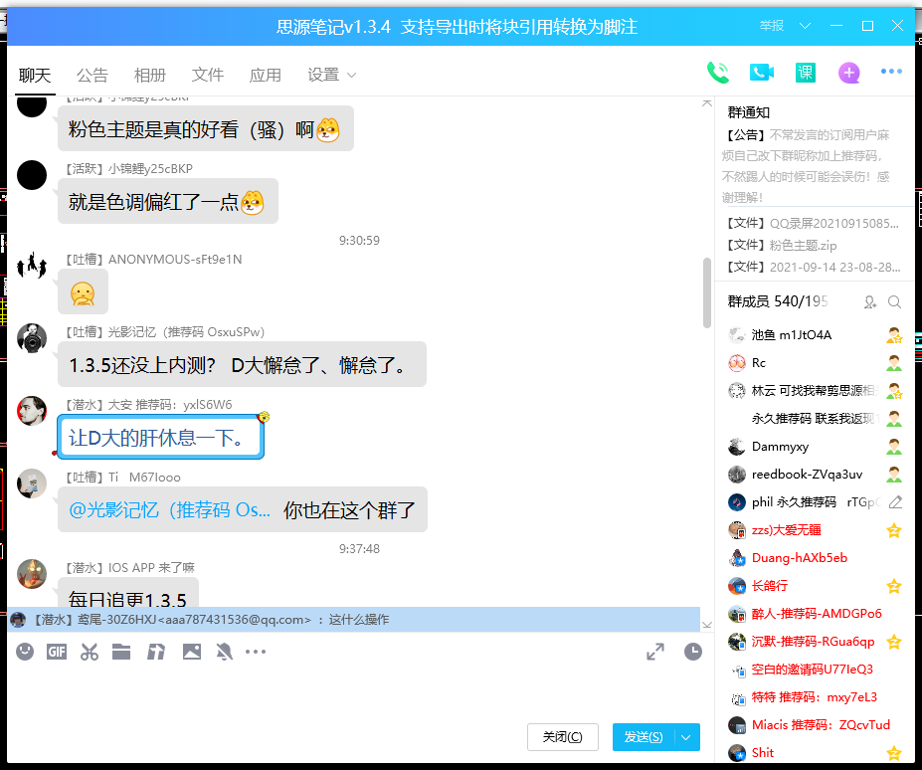Viewport: 922px width, 770px height.
Task: Open the group announcement notice text
Action: (807, 166)
